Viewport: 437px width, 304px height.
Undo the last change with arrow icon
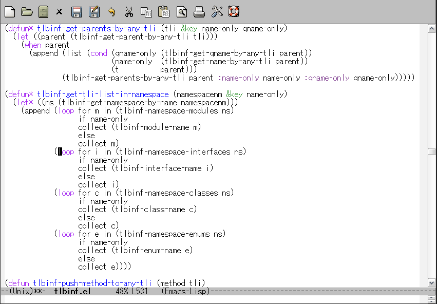111,12
